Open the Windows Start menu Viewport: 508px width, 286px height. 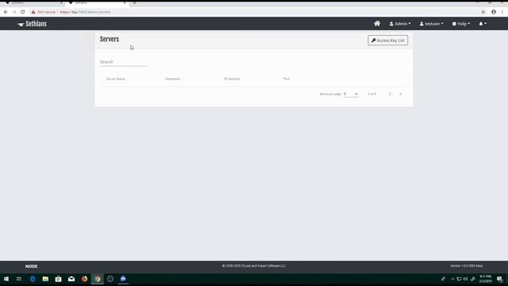pyautogui.click(x=6, y=279)
